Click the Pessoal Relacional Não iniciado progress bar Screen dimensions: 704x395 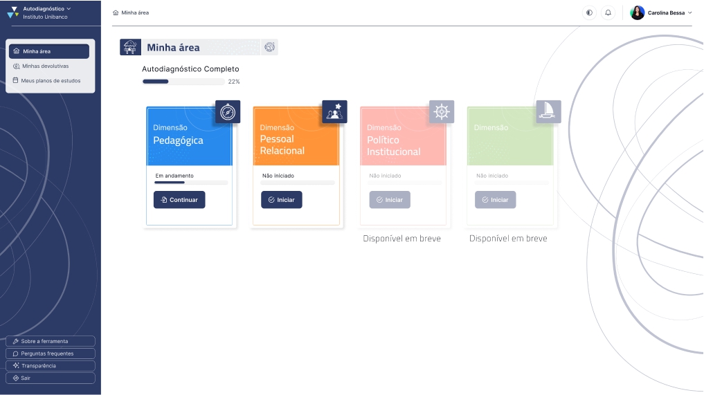coord(298,183)
